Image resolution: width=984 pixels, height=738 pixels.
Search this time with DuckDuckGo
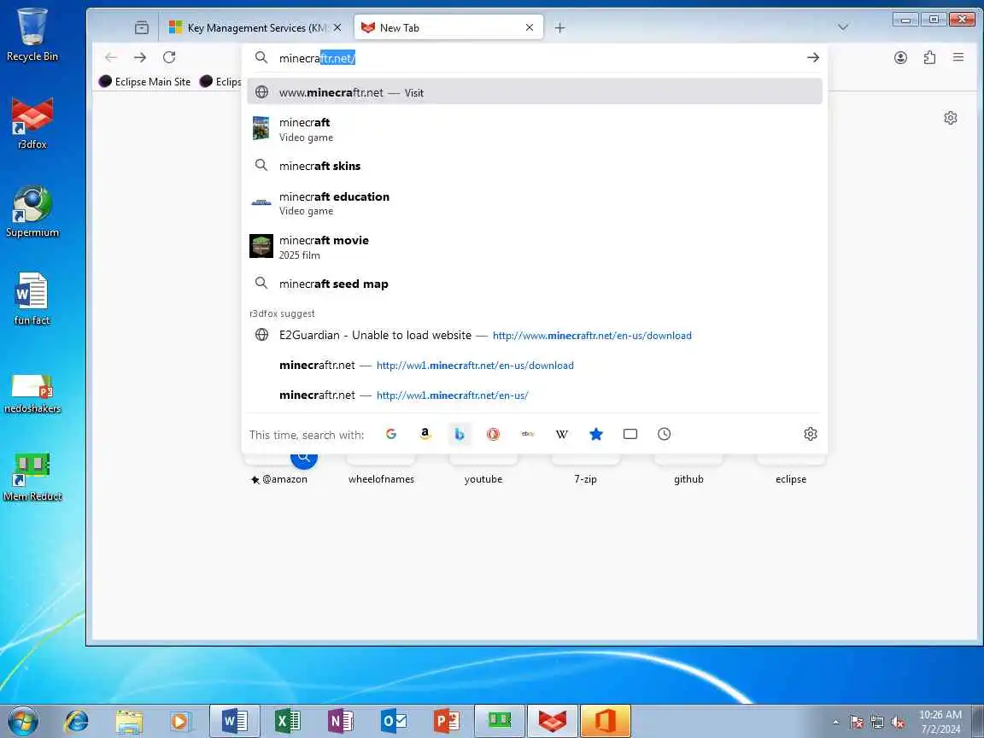coord(493,434)
